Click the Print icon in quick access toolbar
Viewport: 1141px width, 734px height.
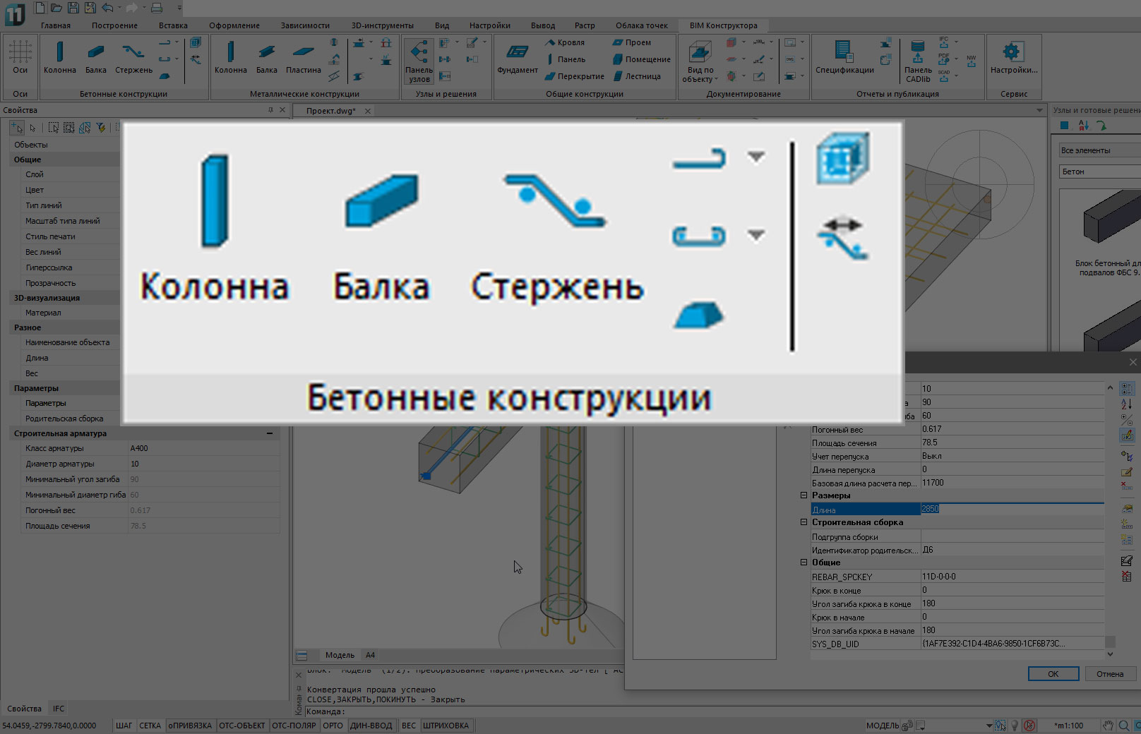[x=157, y=8]
